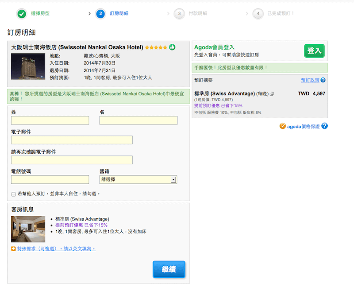Focus the 名 input field
Viewport: 354px width, 291px height.
point(139,120)
